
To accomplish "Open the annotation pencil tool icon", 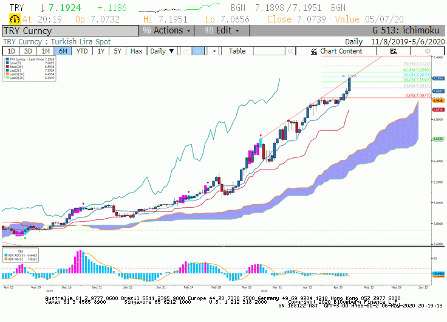I will coord(393,51).
